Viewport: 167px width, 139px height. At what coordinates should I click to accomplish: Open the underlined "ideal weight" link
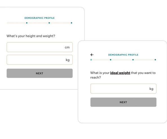[x=120, y=73]
